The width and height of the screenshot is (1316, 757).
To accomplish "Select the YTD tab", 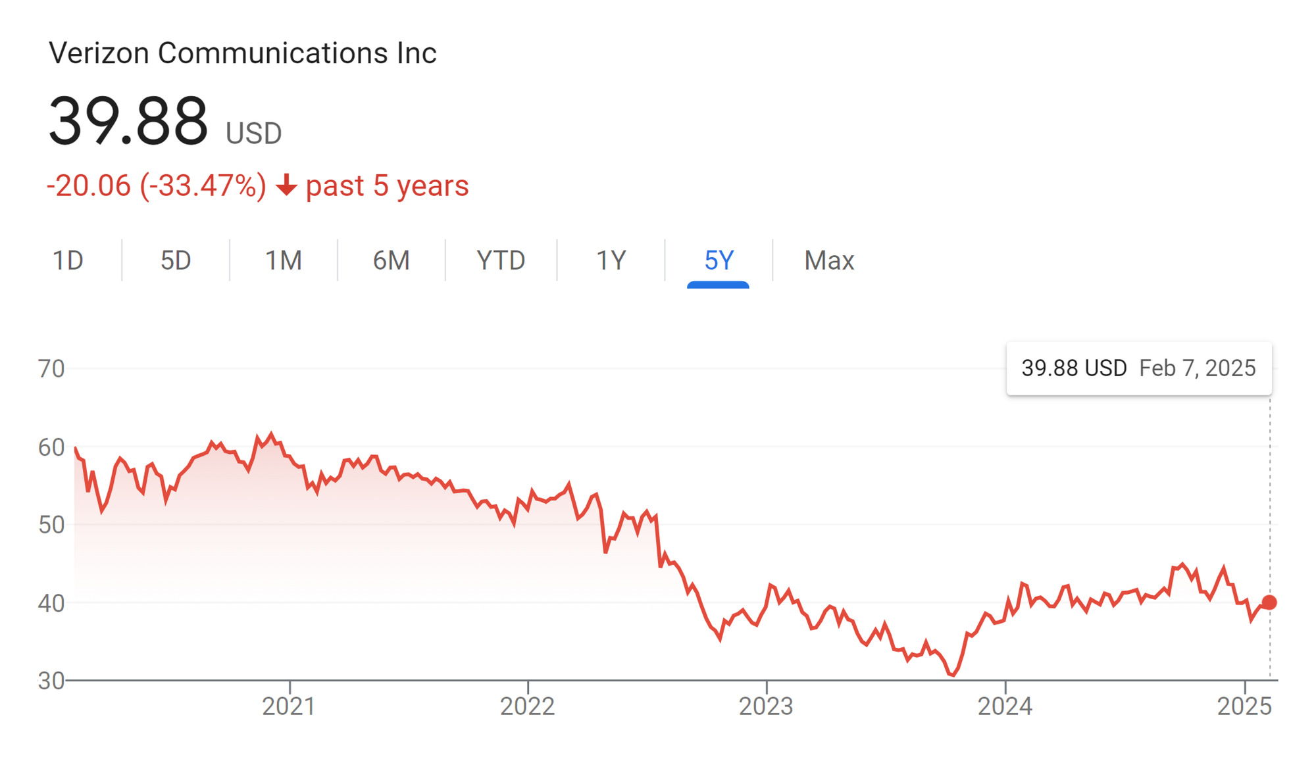I will (501, 260).
